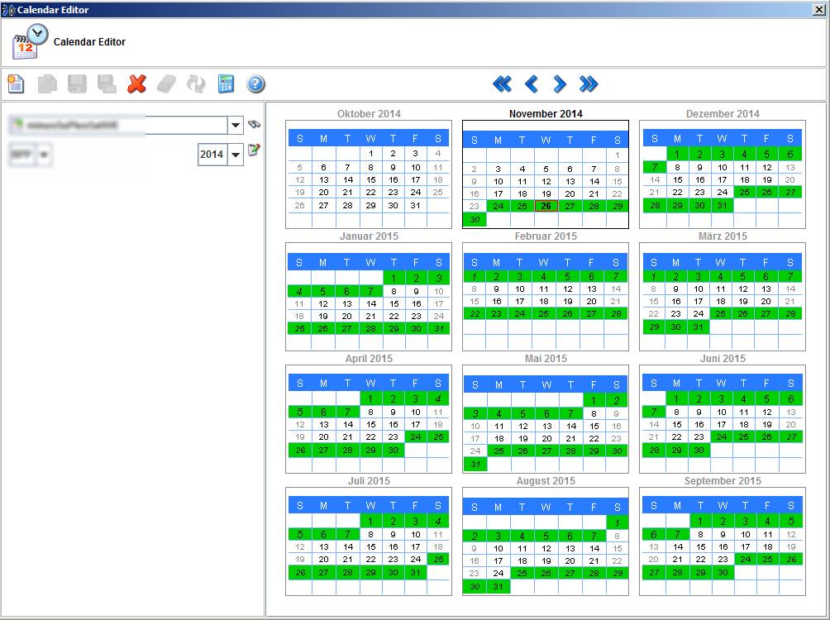The width and height of the screenshot is (830, 620).
Task: Click the eraser icon in the toolbar
Action: tap(166, 83)
